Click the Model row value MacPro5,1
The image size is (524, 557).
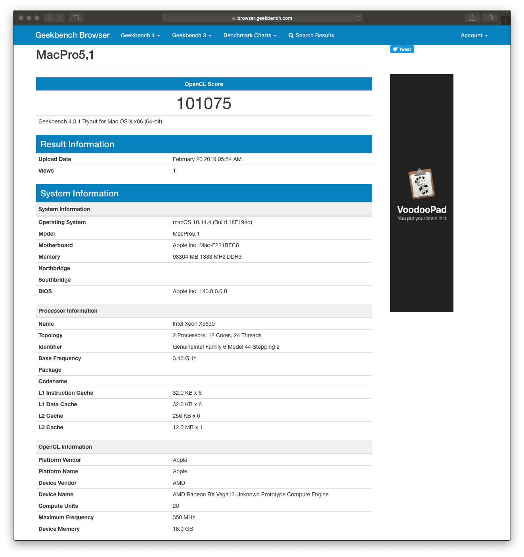click(186, 234)
